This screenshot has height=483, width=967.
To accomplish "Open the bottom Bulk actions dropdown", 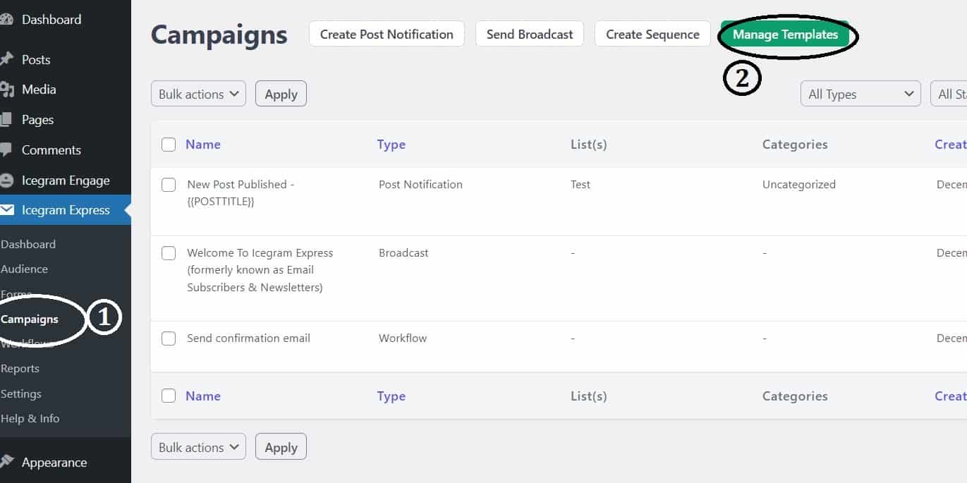I will pyautogui.click(x=198, y=447).
